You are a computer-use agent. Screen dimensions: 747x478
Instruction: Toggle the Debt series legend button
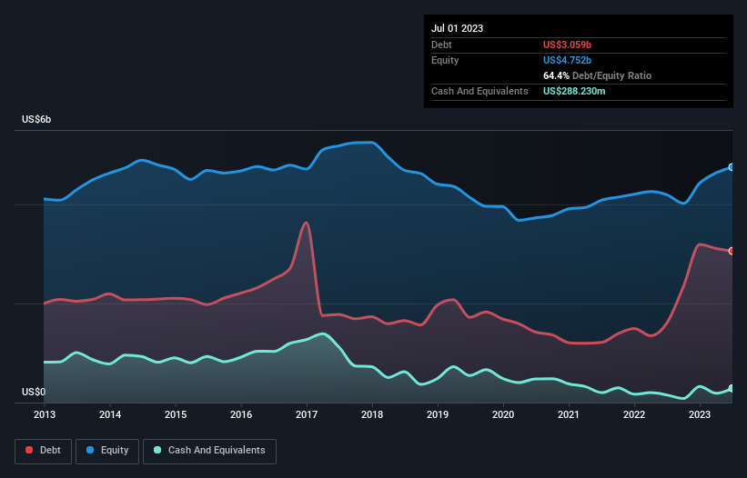point(44,451)
